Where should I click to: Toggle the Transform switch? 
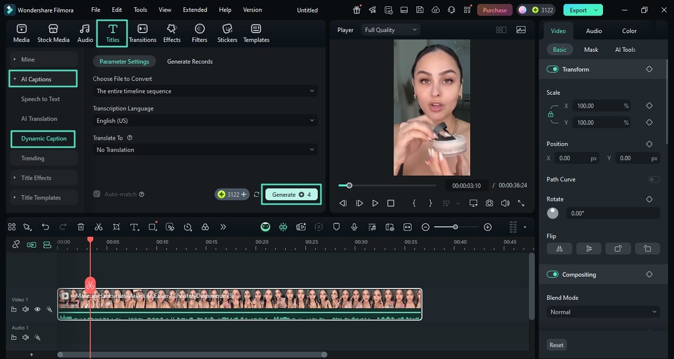[553, 69]
